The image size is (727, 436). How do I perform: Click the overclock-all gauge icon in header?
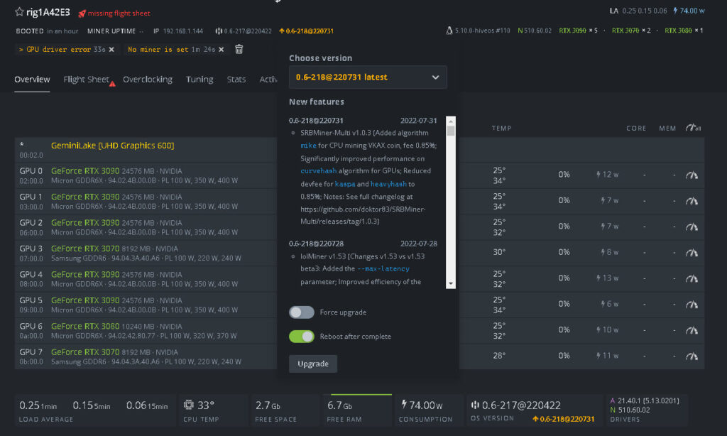(x=693, y=128)
